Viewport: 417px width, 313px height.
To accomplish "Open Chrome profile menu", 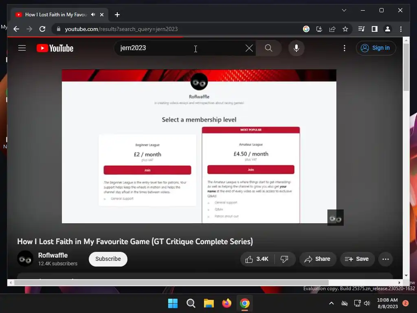I will [x=388, y=29].
